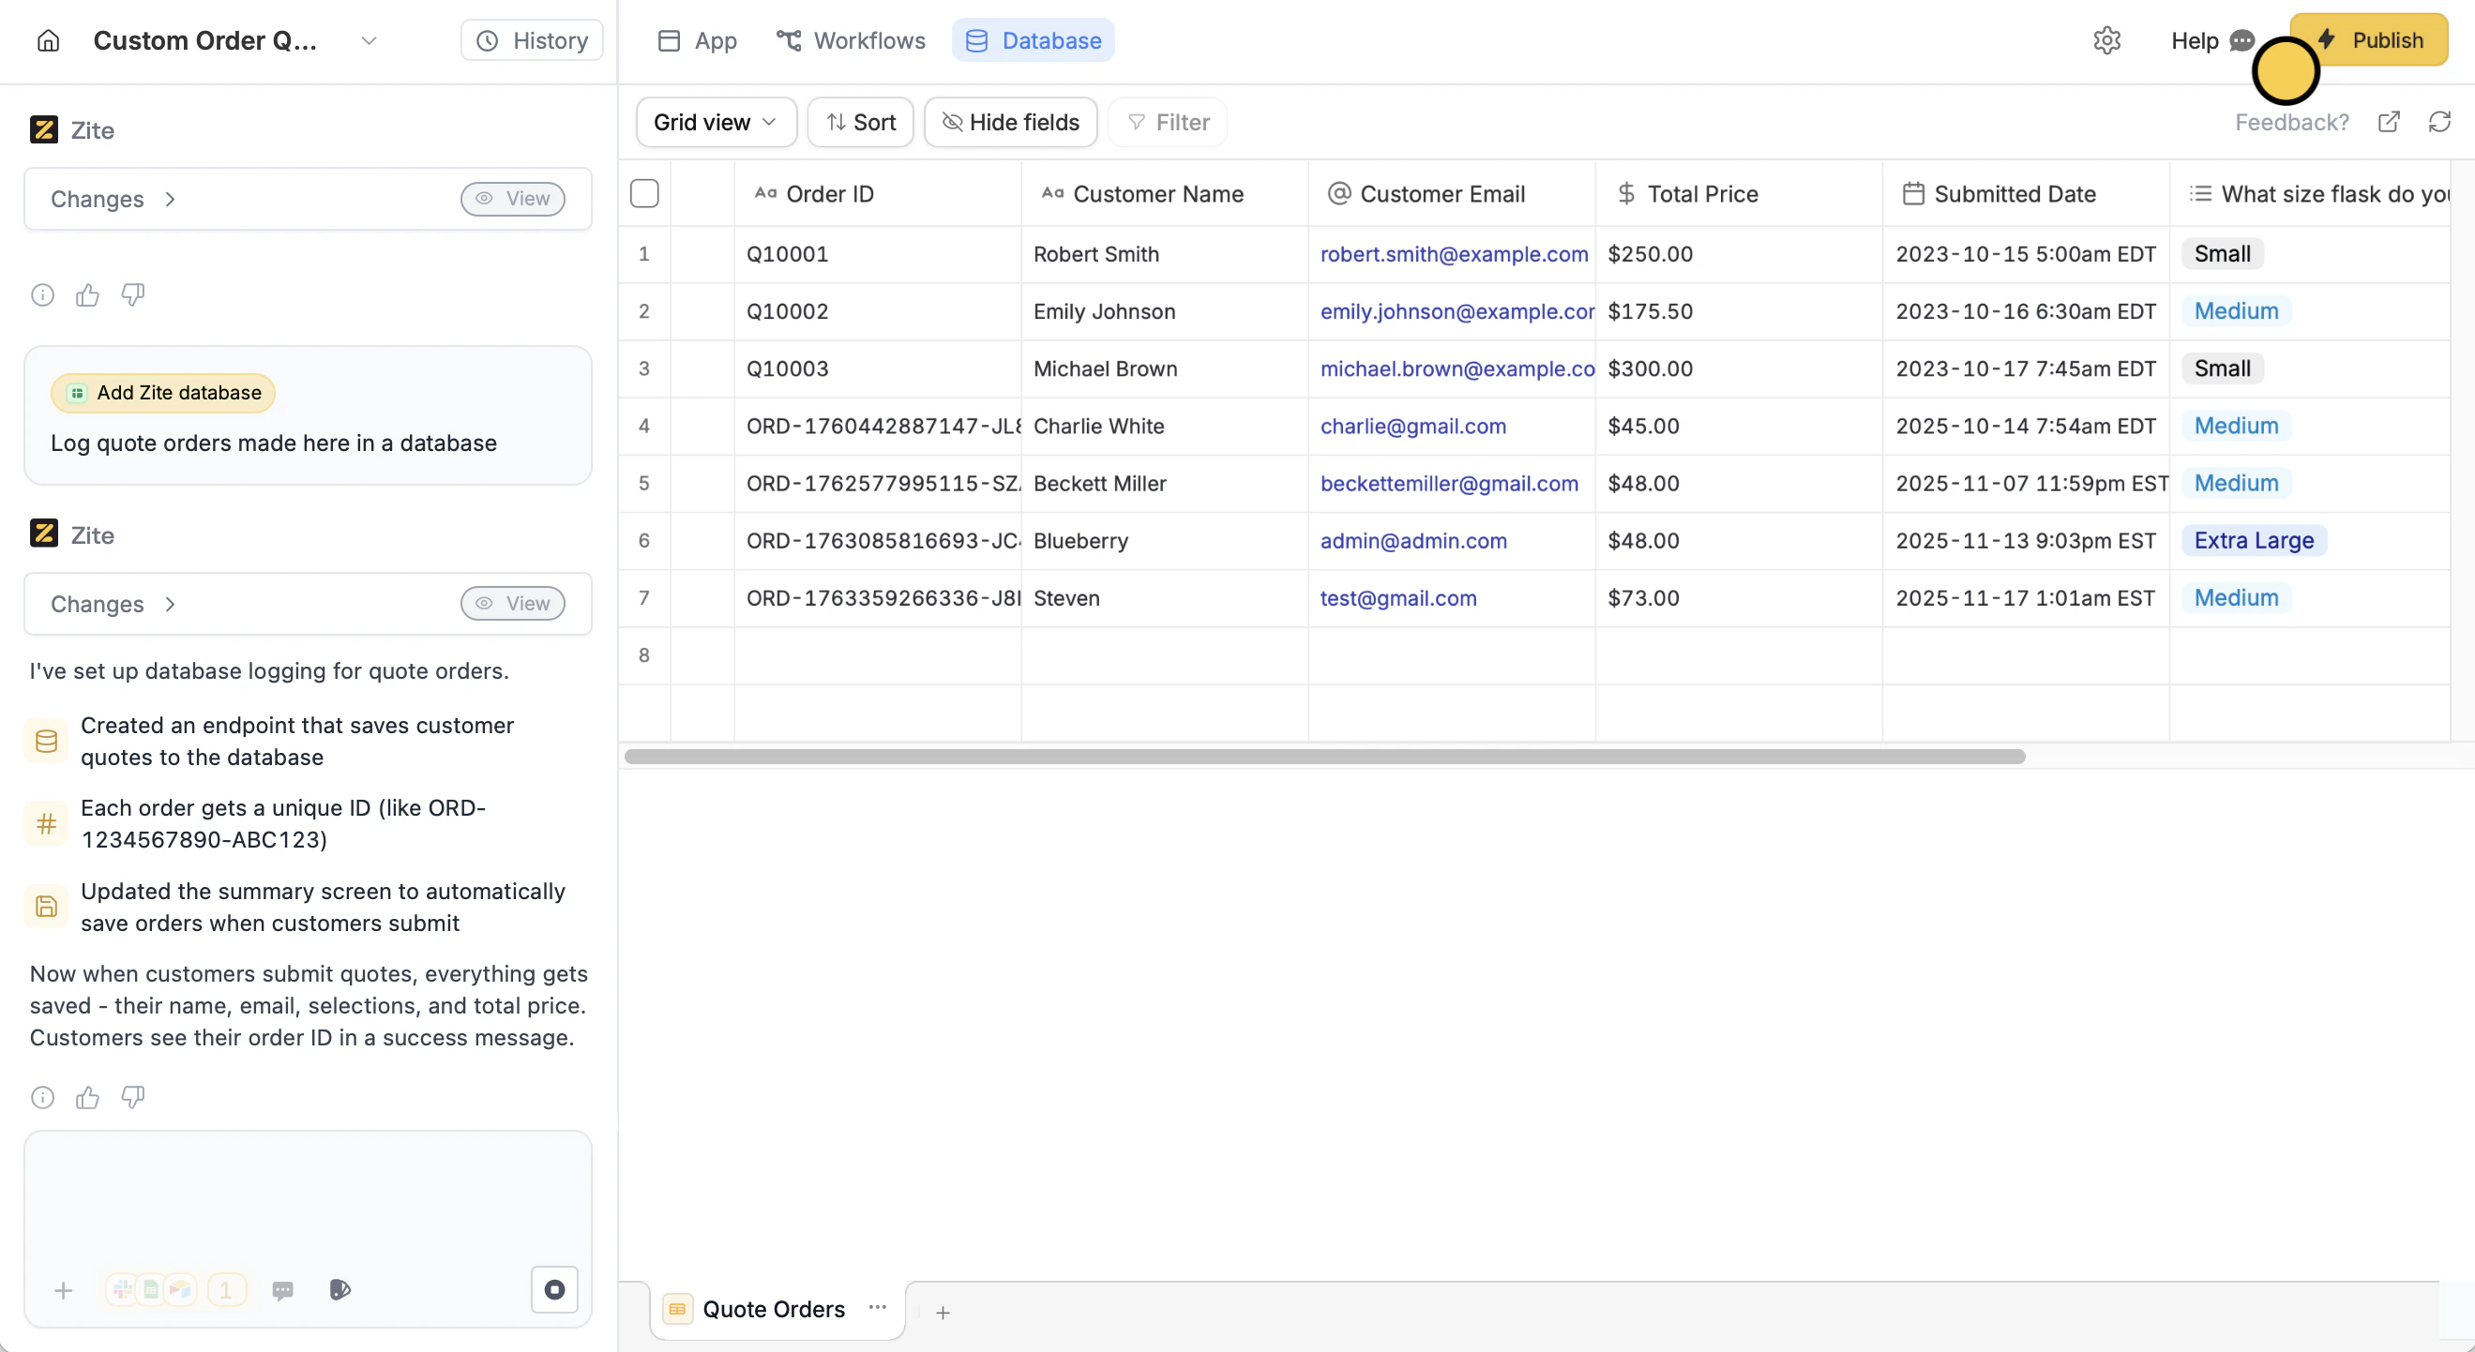This screenshot has width=2475, height=1352.
Task: Thumbs down the first Zite response
Action: 132,294
